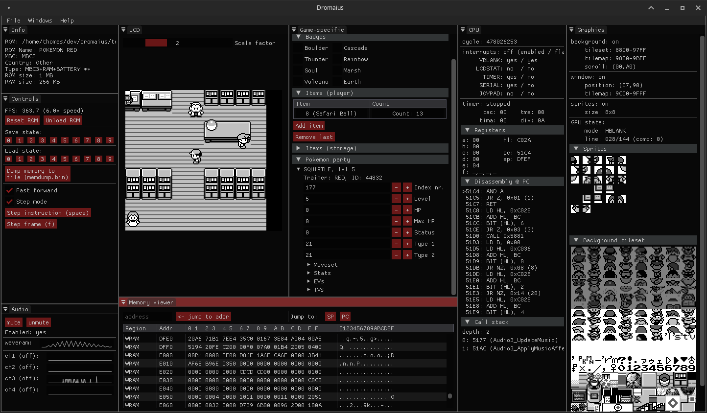Click the Remove last button

[x=314, y=137]
